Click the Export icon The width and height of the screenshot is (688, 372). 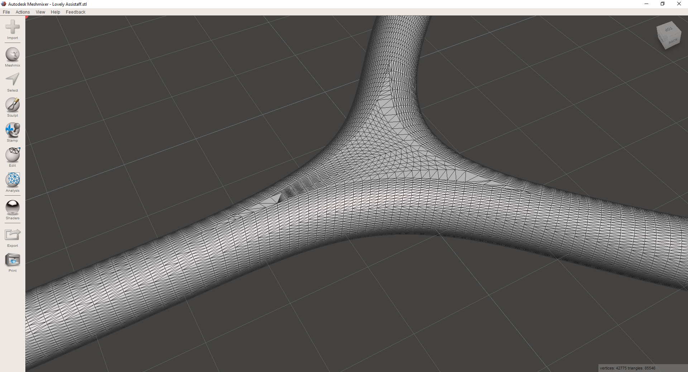pos(13,235)
